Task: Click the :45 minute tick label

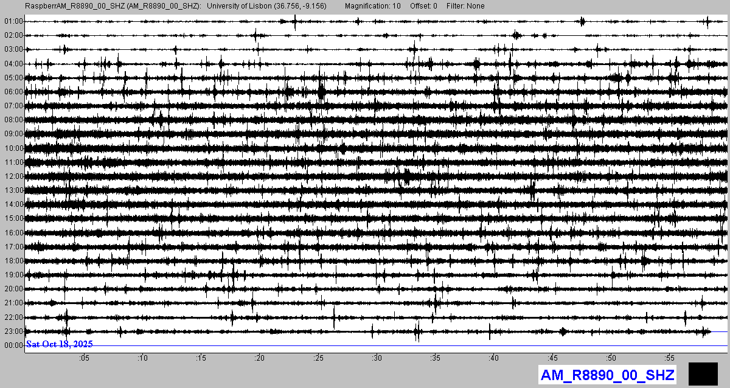Action: (x=552, y=358)
